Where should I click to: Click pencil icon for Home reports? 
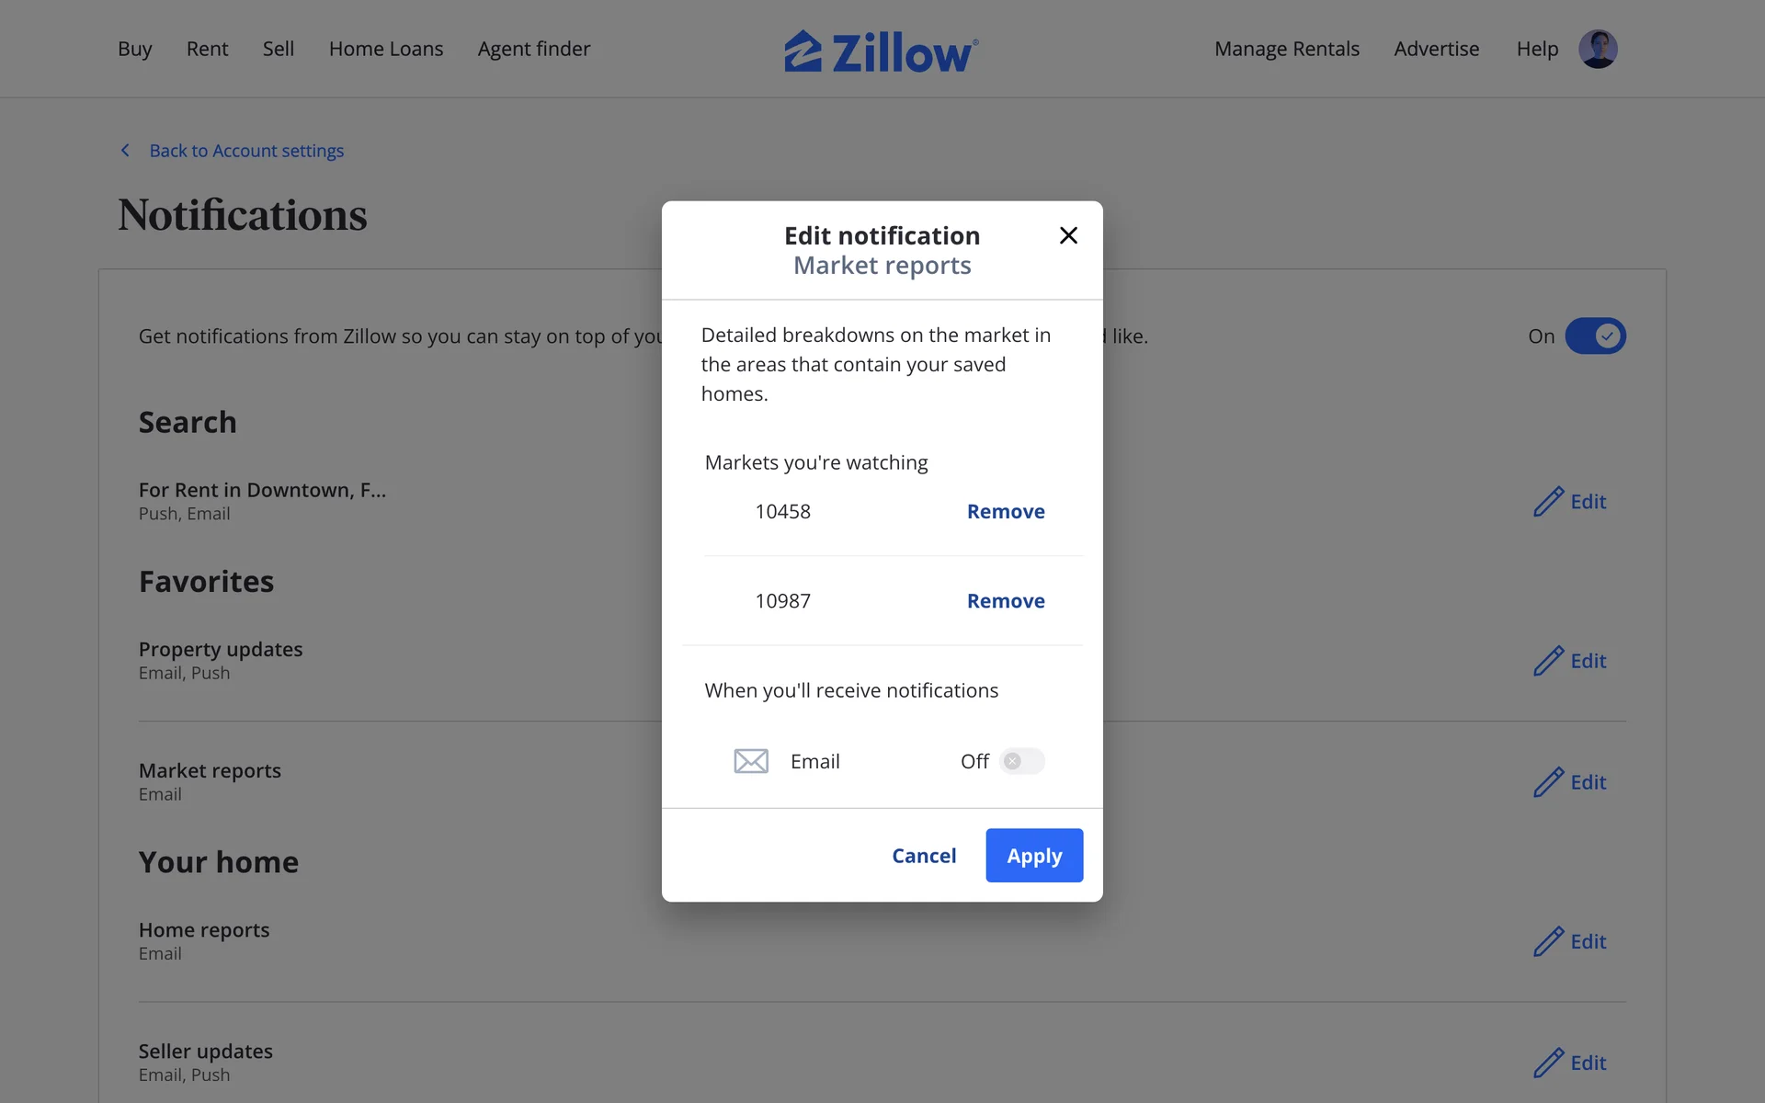coord(1548,941)
